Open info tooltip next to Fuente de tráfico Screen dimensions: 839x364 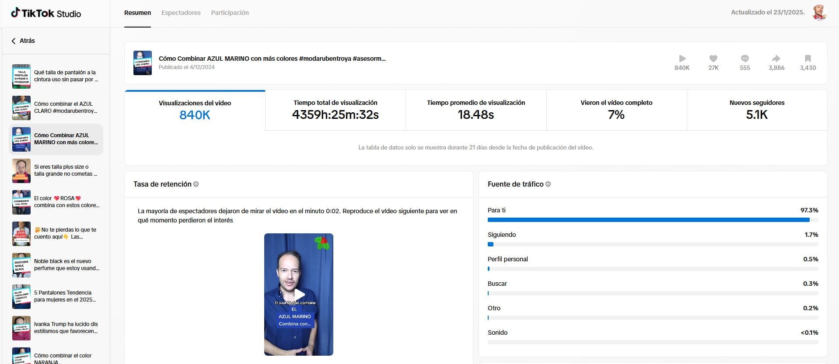548,184
